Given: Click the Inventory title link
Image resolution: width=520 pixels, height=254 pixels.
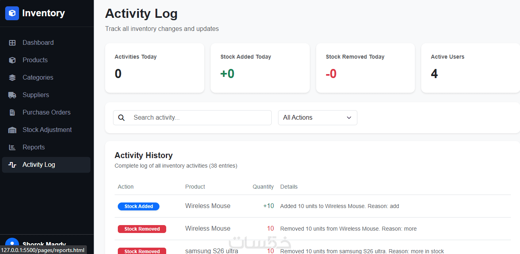Looking at the screenshot, I should (43, 13).
